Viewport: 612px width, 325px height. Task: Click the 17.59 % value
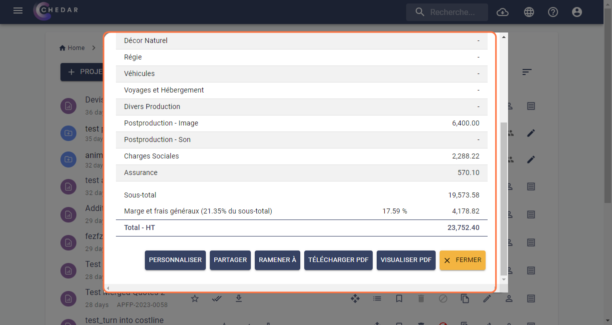click(395, 211)
